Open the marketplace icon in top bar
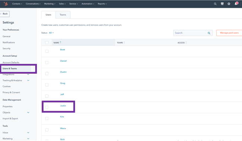This screenshot has height=141, width=242. click(x=222, y=4)
